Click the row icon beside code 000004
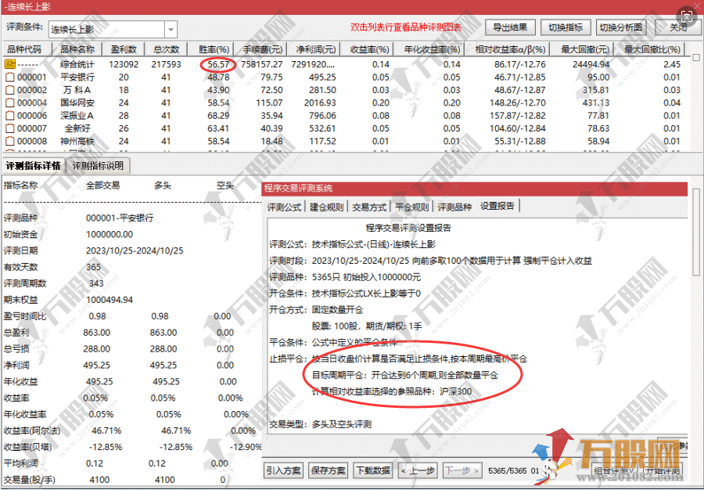Viewport: 704px width, 490px height. (9, 103)
